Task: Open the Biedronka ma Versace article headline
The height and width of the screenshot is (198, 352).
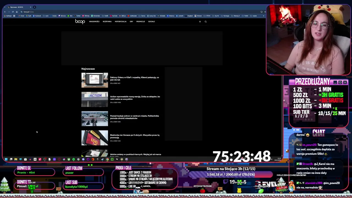Action: 135,136
